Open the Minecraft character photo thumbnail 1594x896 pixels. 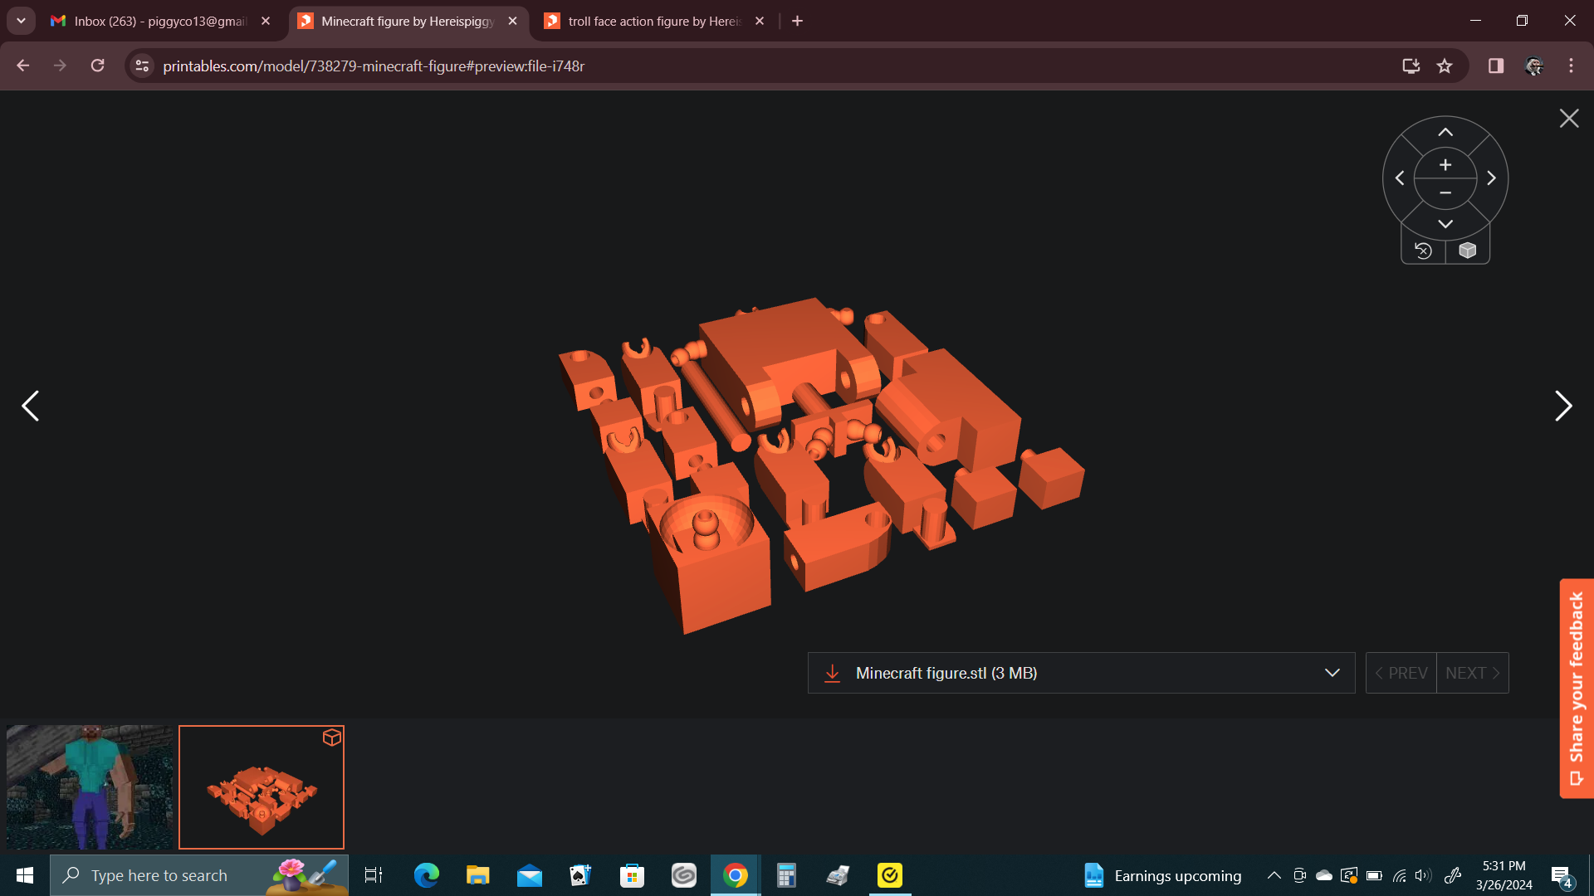coord(90,787)
